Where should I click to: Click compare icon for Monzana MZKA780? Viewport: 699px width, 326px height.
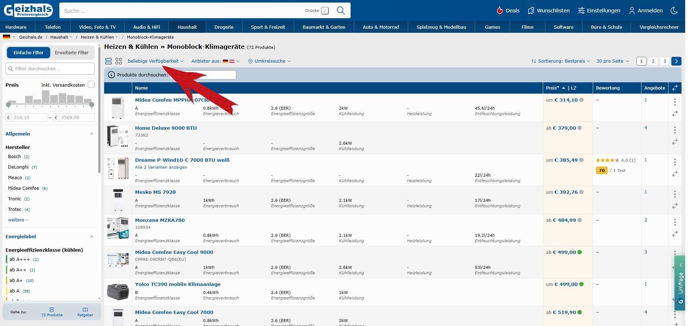675,234
